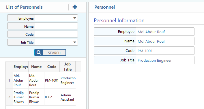Click Prodip Kumar Biswas in Name column
Viewport: 204px width, 109px height.
(x=36, y=97)
